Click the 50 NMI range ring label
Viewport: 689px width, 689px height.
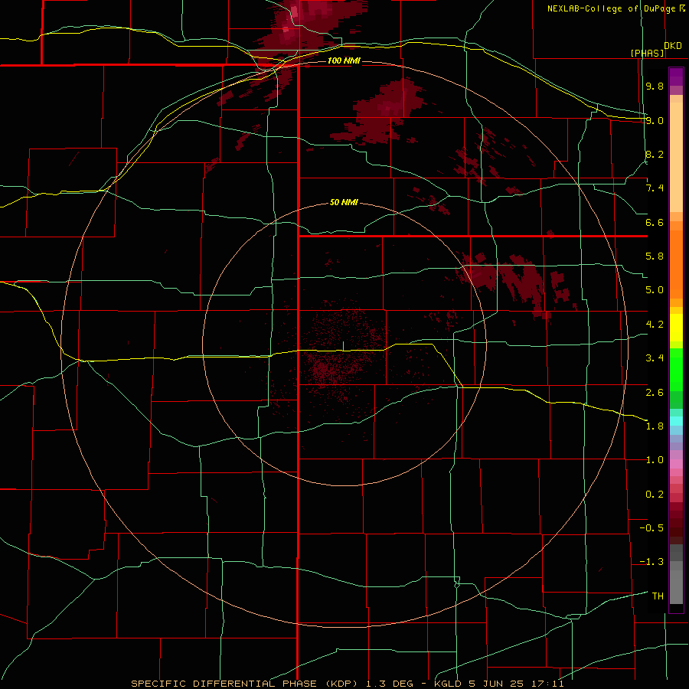[x=344, y=203]
